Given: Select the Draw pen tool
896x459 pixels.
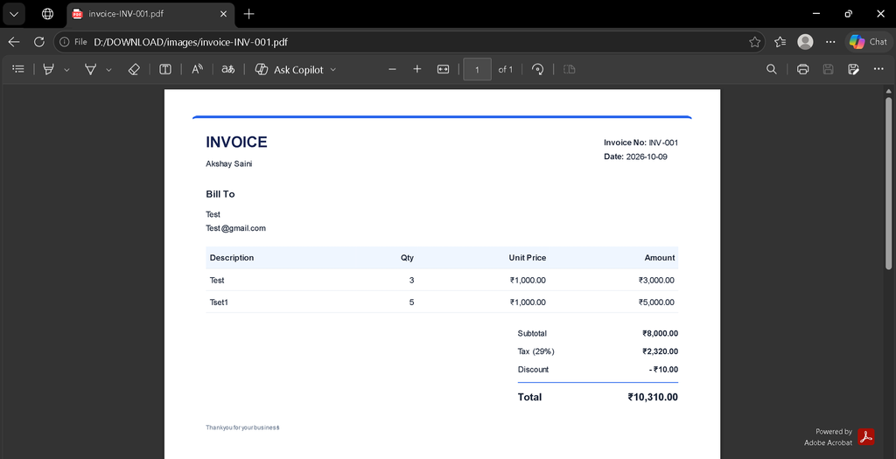Looking at the screenshot, I should point(90,69).
